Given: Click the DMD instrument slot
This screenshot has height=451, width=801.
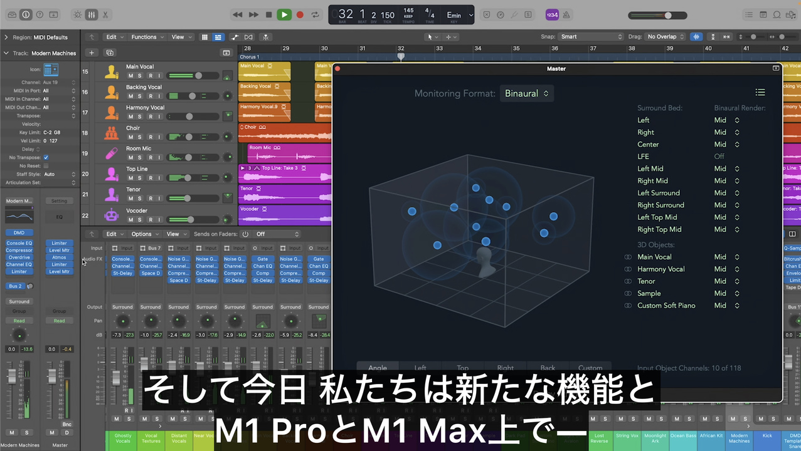Looking at the screenshot, I should (x=19, y=232).
